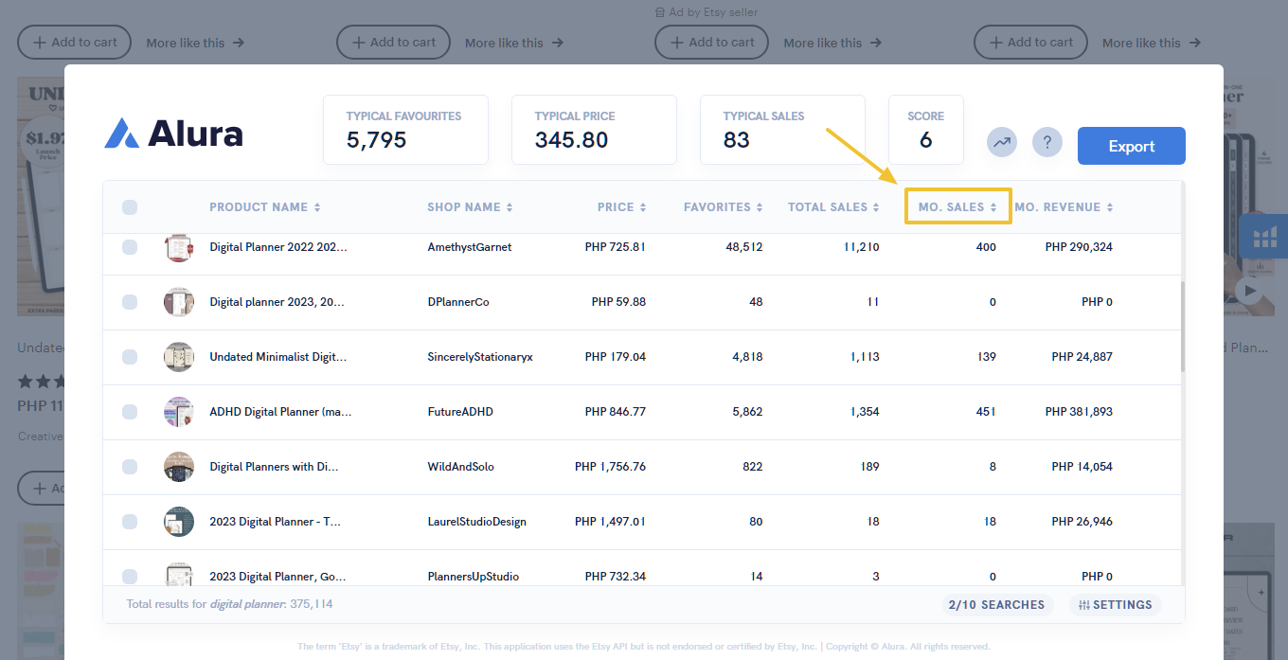Click 'Undated Minimalist Digit...' product name
Viewport: 1288px width, 660px height.
pyautogui.click(x=278, y=357)
